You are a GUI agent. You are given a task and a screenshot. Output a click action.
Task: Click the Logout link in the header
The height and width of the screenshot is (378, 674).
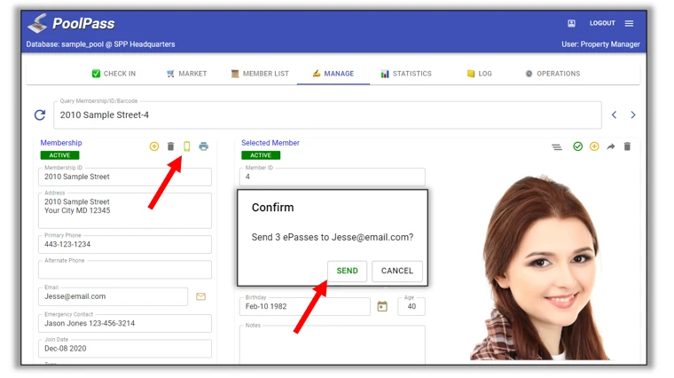(x=602, y=23)
